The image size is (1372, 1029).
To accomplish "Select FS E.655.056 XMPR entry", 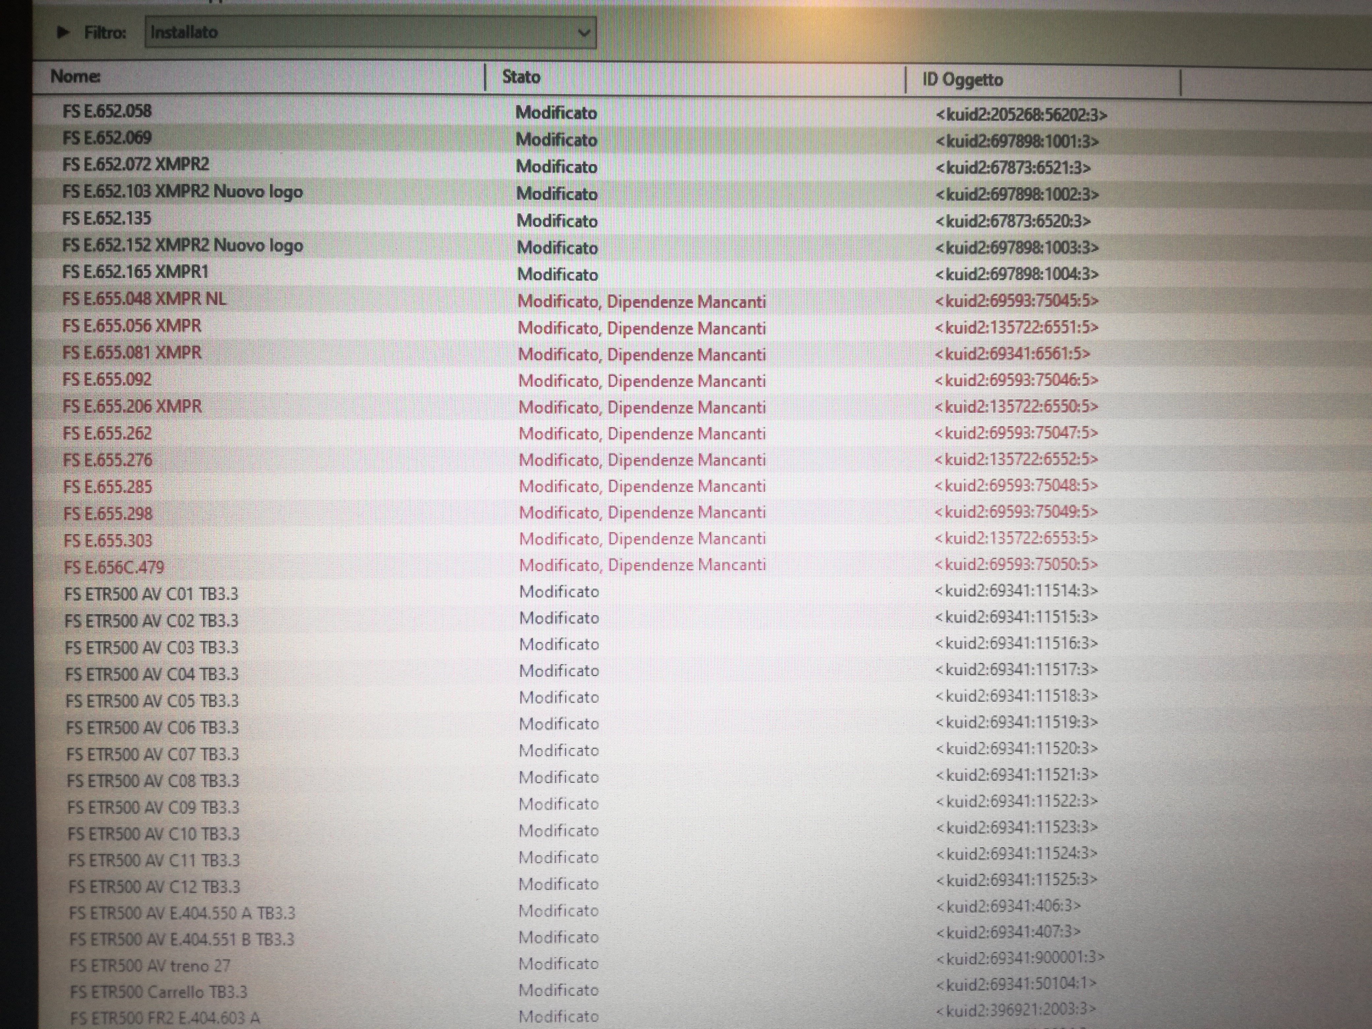I will tap(132, 326).
